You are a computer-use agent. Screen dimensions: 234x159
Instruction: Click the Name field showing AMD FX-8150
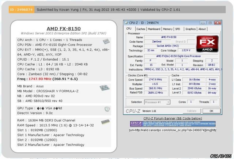pyautogui.click(x=169, y=37)
